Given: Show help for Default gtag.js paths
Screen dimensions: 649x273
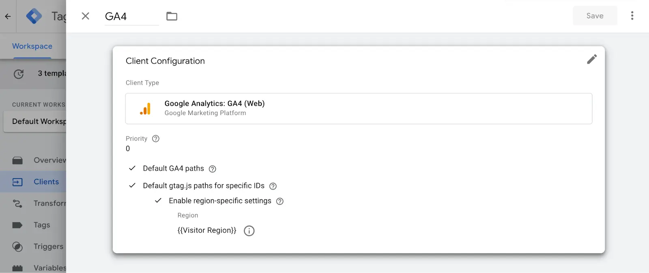Looking at the screenshot, I should [x=273, y=186].
